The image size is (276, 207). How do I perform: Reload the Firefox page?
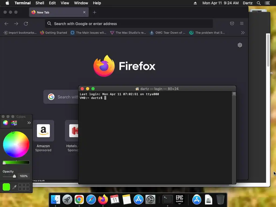click(x=26, y=24)
